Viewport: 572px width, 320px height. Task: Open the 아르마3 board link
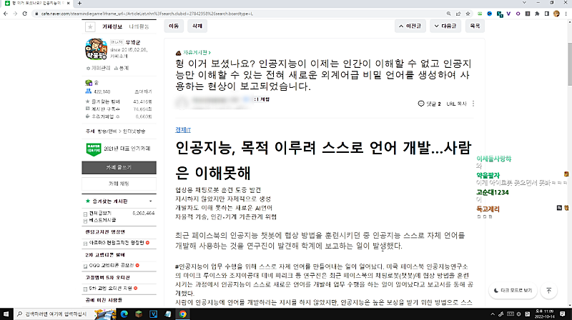pos(117,243)
